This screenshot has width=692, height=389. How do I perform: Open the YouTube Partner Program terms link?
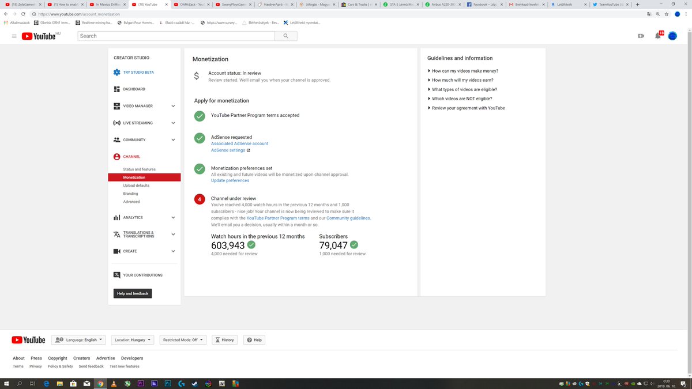tap(278, 218)
